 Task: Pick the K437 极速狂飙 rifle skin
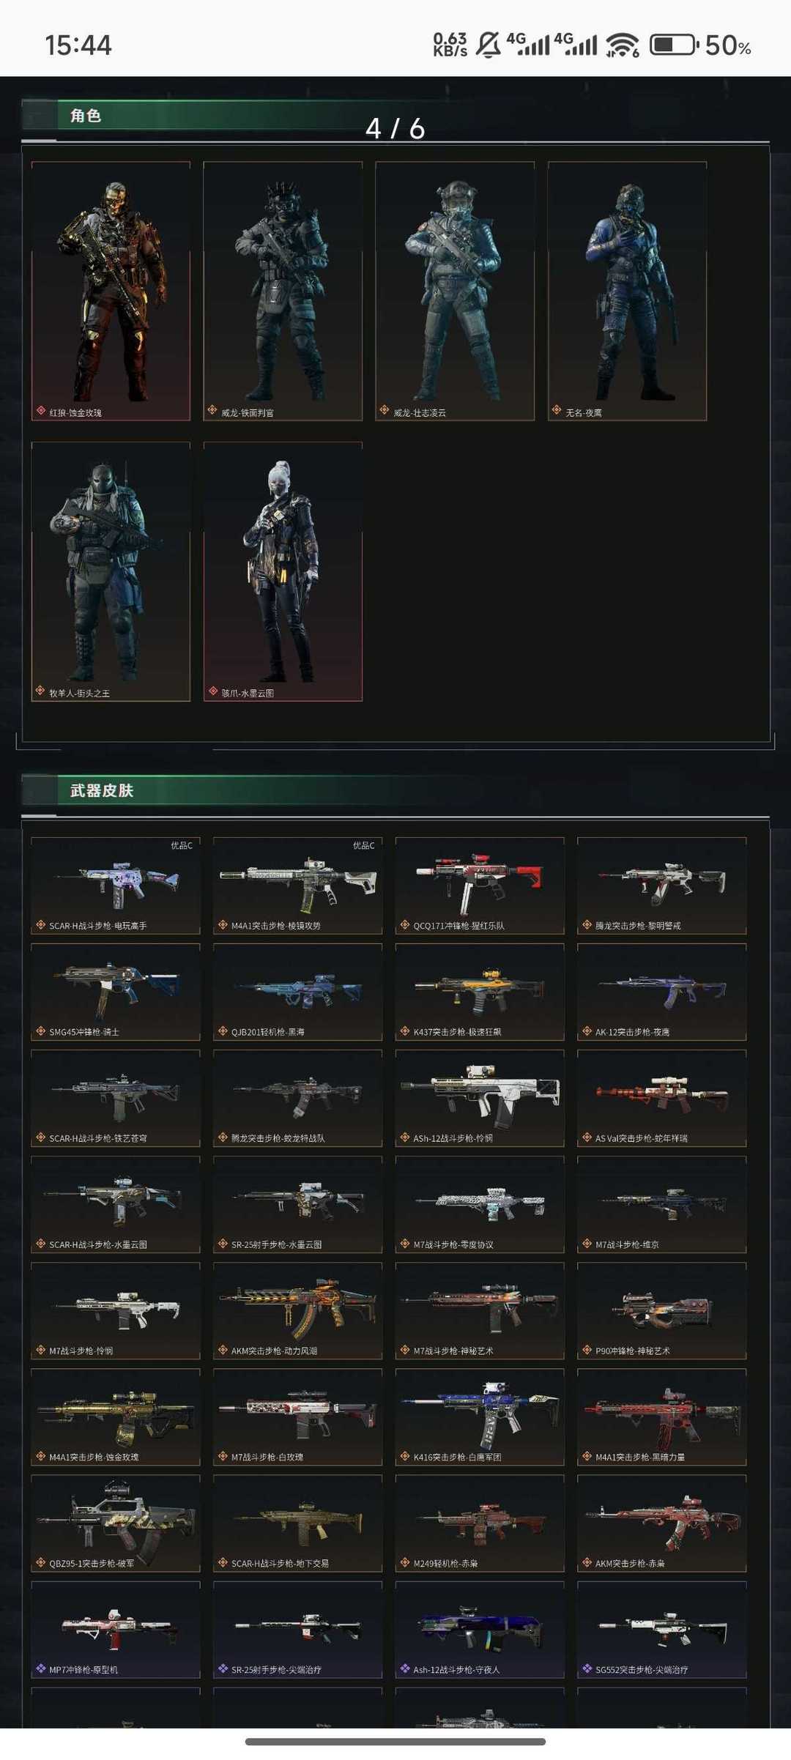click(x=480, y=992)
